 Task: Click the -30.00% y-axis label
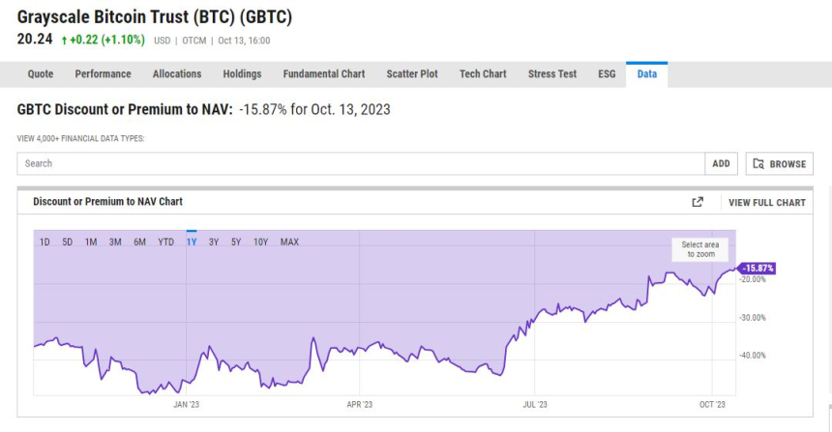(x=753, y=318)
